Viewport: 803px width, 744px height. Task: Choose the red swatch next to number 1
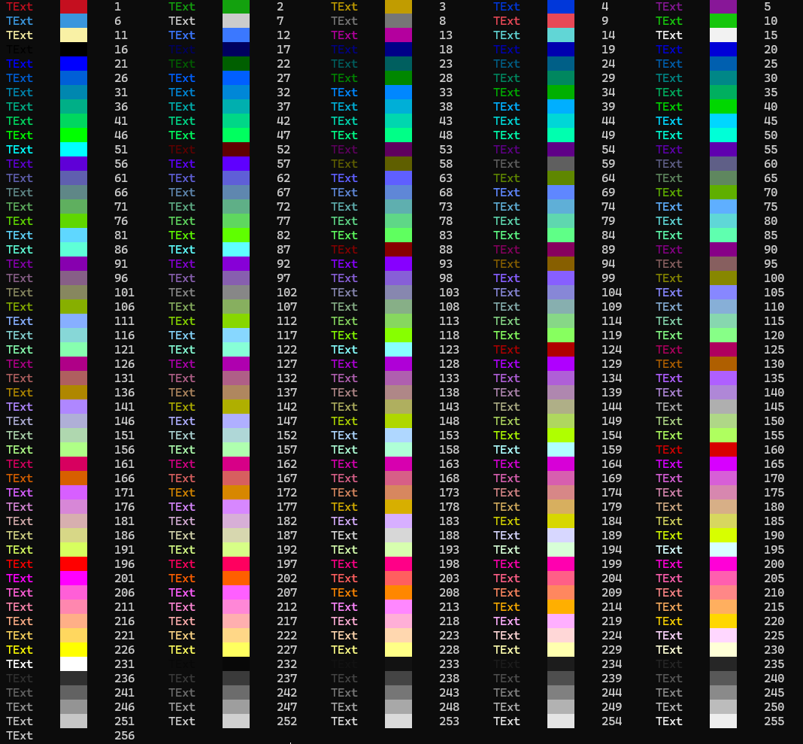pyautogui.click(x=73, y=7)
